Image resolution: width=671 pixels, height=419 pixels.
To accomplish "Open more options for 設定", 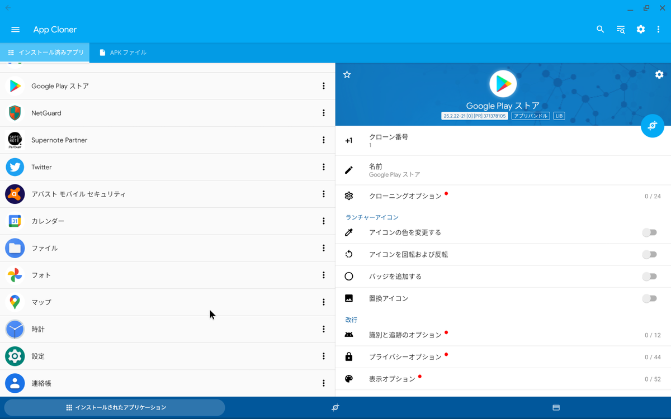I will coord(323,356).
